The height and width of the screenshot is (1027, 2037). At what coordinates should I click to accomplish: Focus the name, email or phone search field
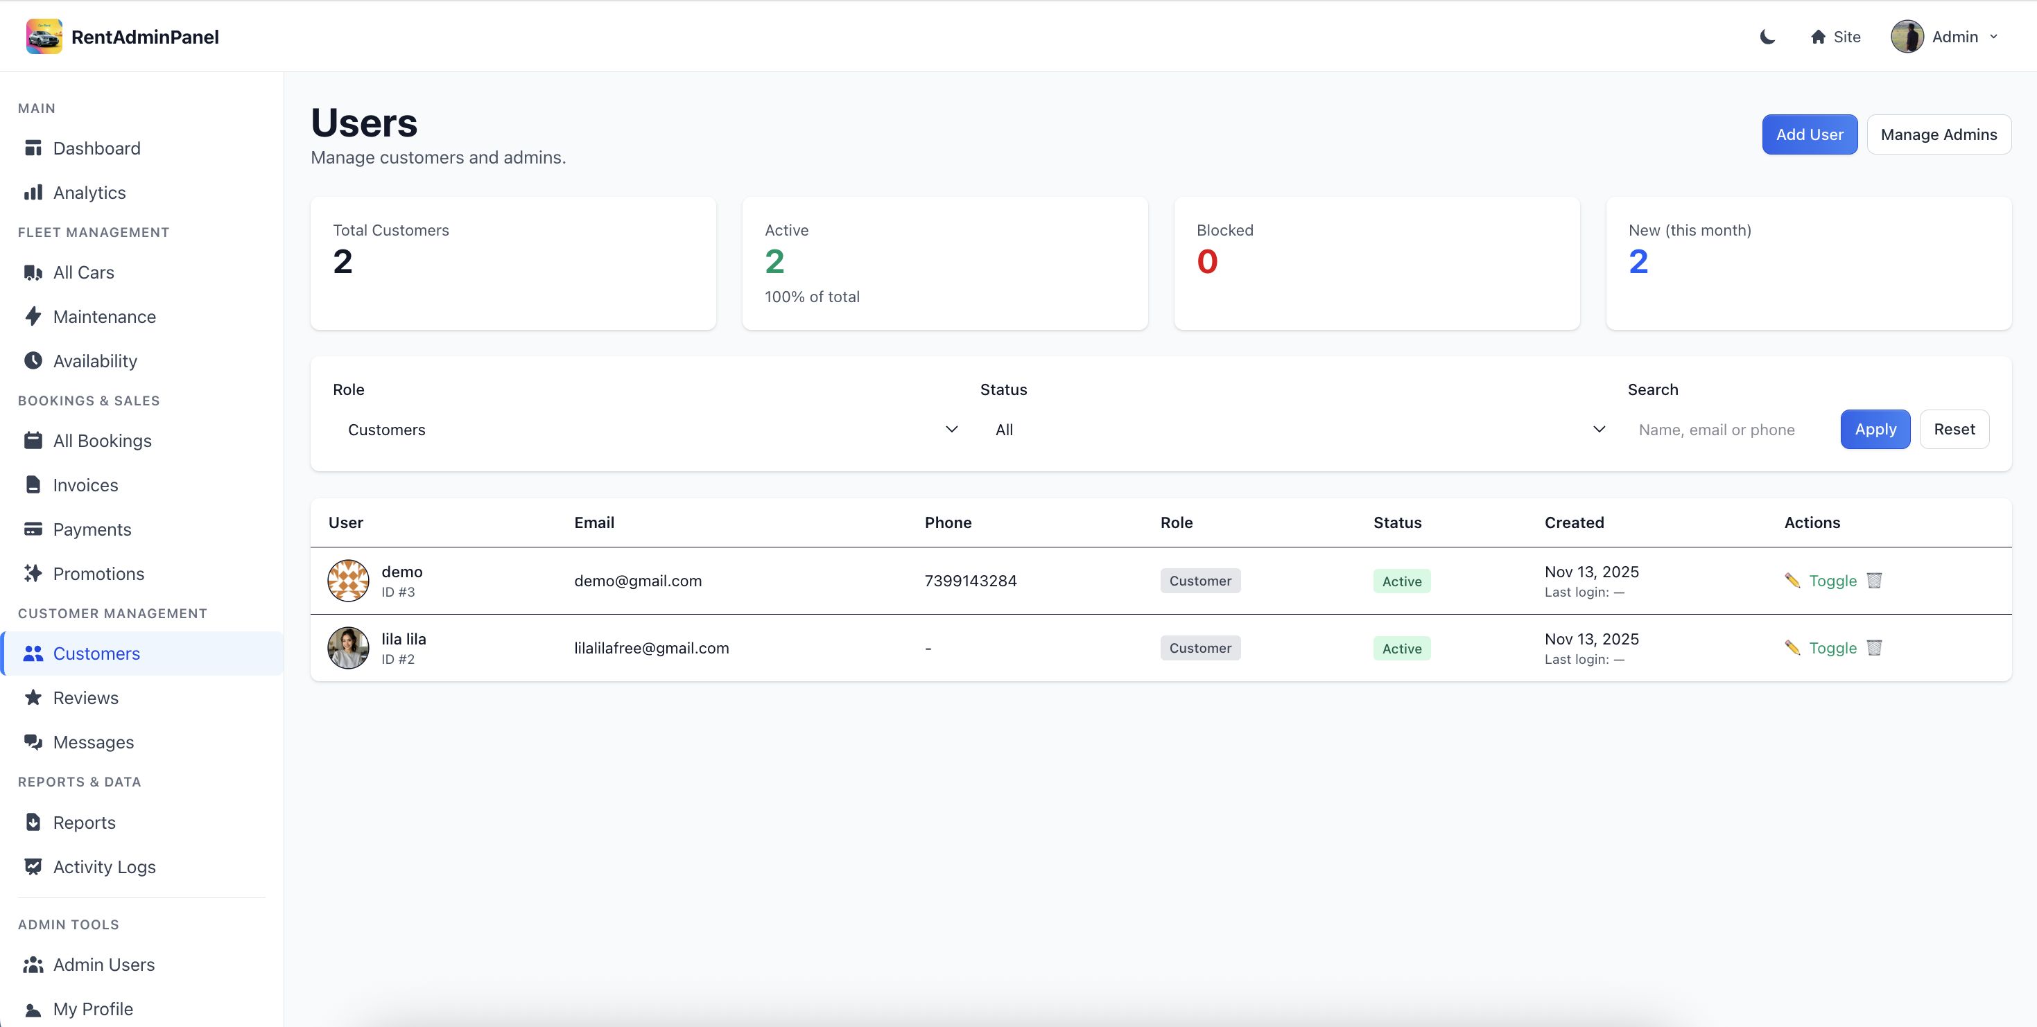click(1729, 429)
